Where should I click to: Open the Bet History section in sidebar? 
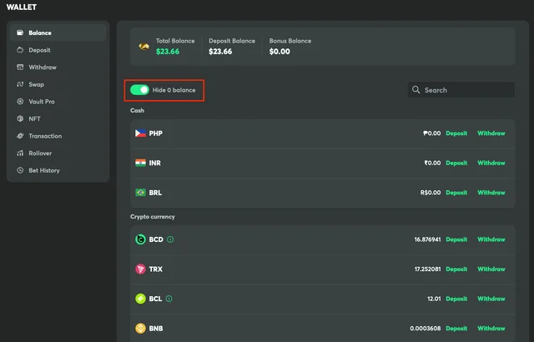[x=58, y=170]
